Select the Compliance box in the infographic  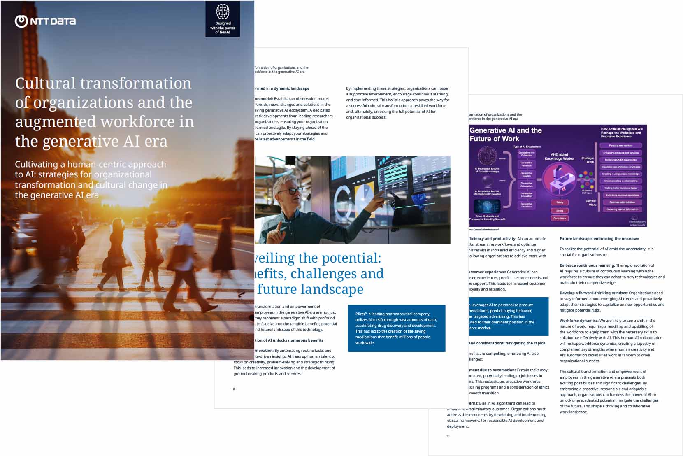pyautogui.click(x=560, y=218)
